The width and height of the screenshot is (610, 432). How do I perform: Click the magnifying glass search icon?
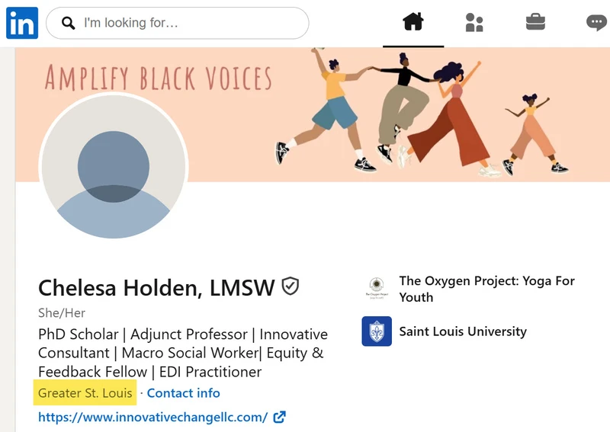pos(69,23)
